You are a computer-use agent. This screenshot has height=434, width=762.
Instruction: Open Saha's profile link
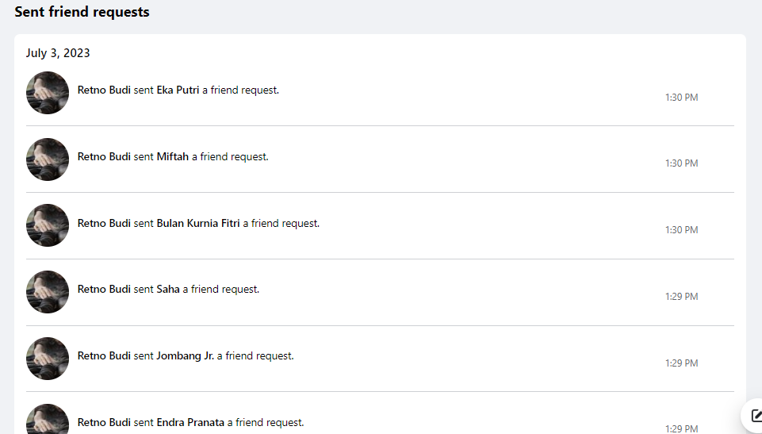coord(168,290)
